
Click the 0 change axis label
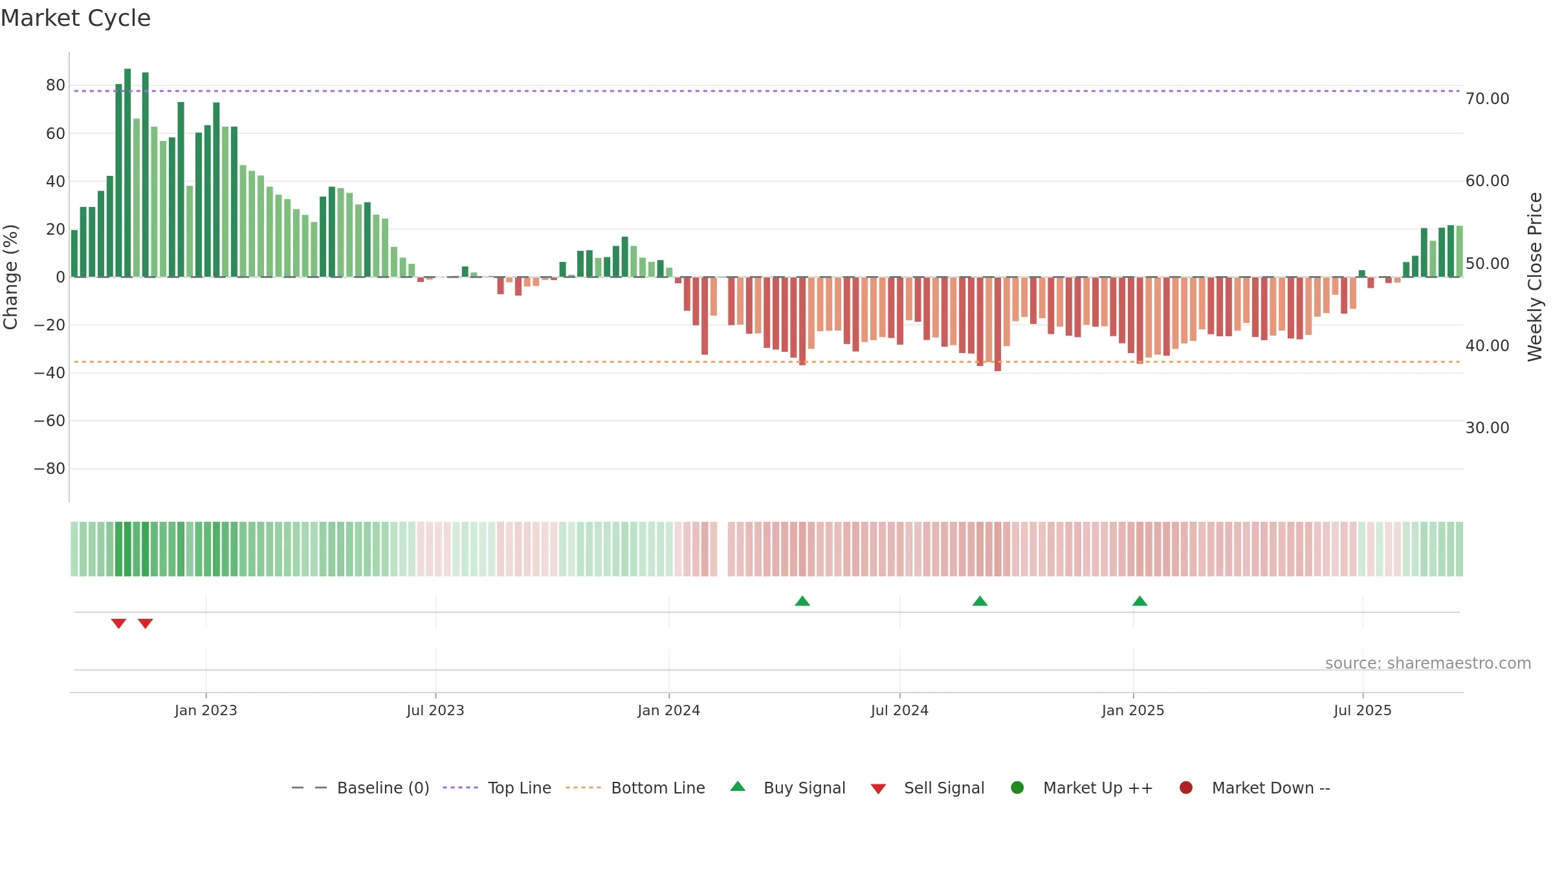(60, 277)
